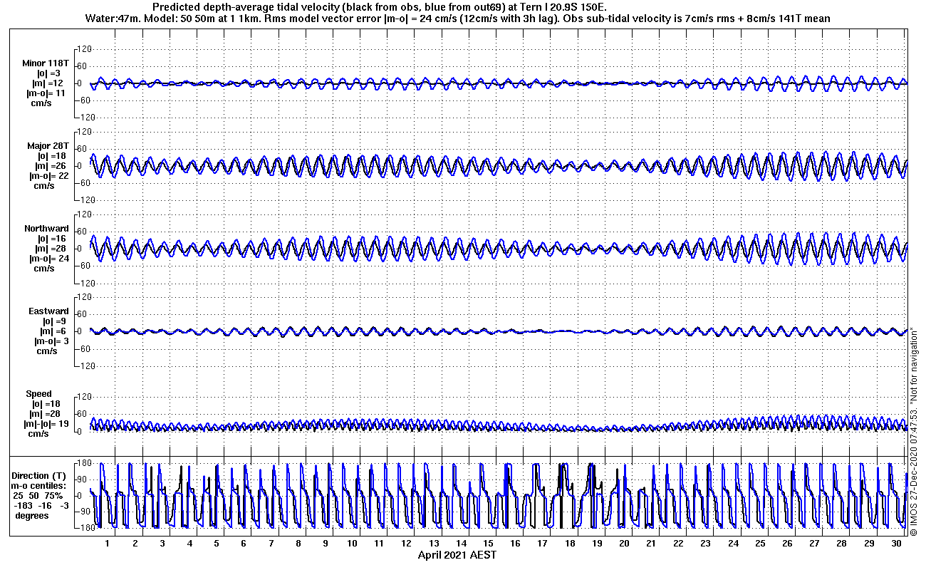Click "|m-o|= 11" in the Minor panel
Screen dimensions: 926x570
pos(46,93)
